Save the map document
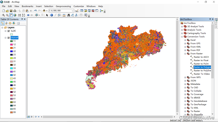This screenshot has height=122, width=218. (x=11, y=11)
